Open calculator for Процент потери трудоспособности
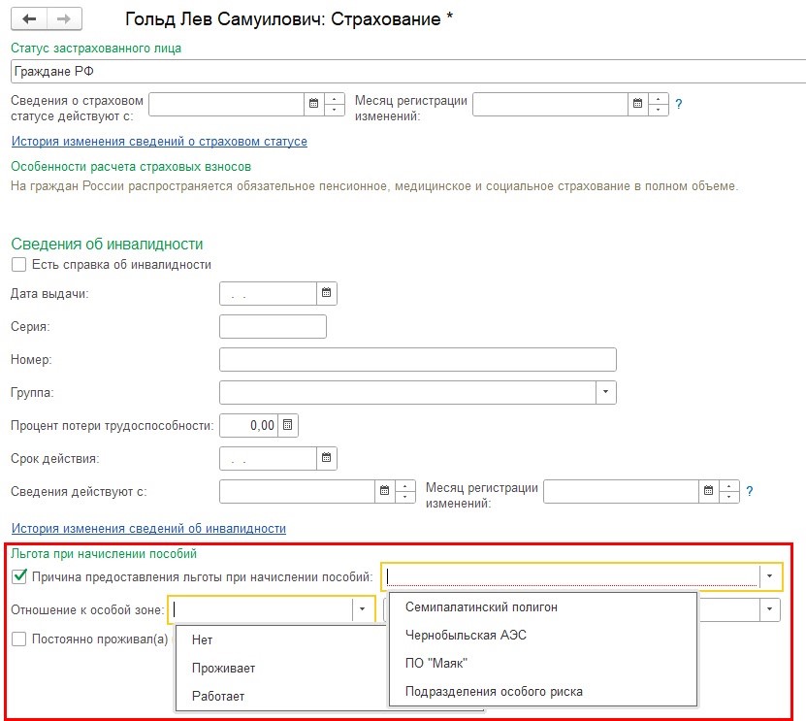Viewport: 806px width, 721px height. click(x=288, y=425)
